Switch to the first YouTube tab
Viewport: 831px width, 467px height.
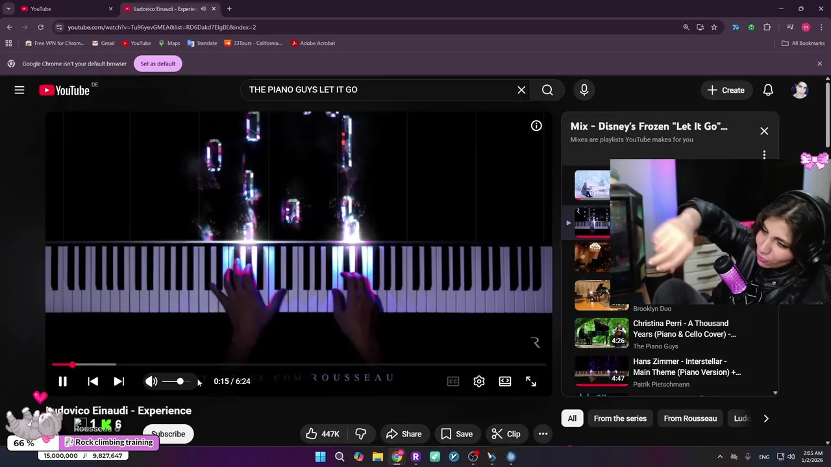tap(65, 9)
